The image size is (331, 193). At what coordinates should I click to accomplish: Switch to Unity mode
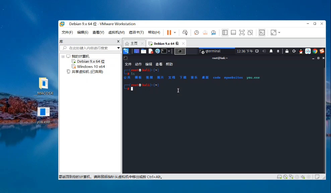pos(250,33)
